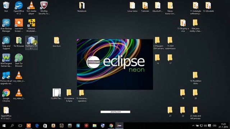230x129 pixels.
Task: Switch to Icecream Screen Recorder in taskbar
Action: [x=29, y=126]
